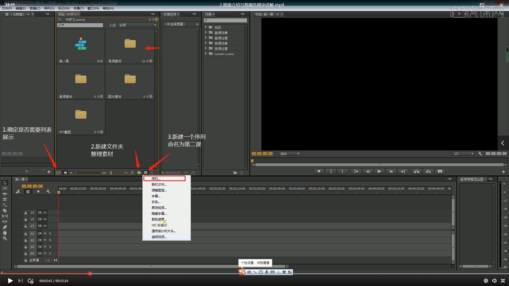Step forward one frame in program monitor

click(x=391, y=172)
